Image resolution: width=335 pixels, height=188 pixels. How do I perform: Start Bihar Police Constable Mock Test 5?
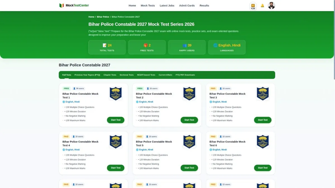(189, 168)
